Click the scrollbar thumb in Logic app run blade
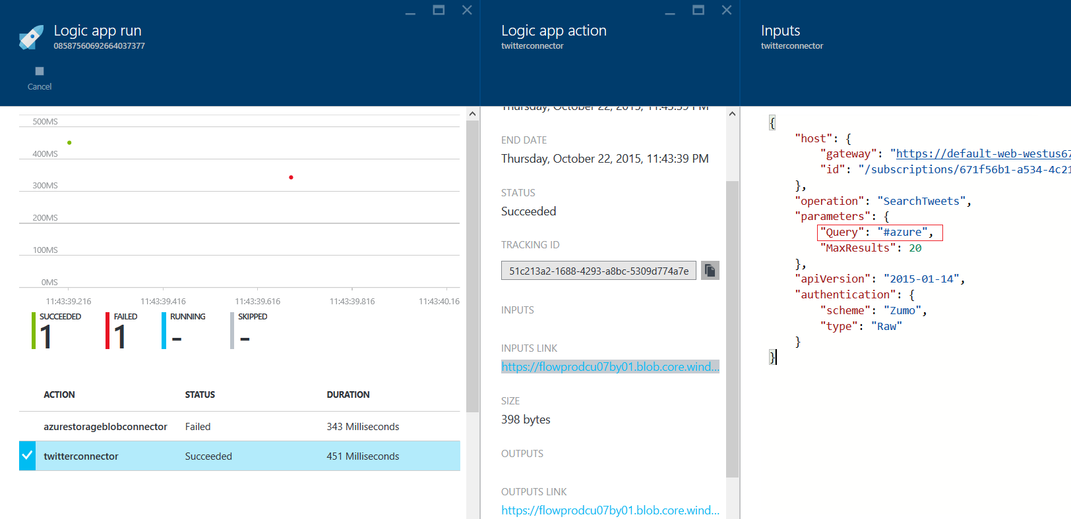Image resolution: width=1071 pixels, height=519 pixels. (x=472, y=266)
